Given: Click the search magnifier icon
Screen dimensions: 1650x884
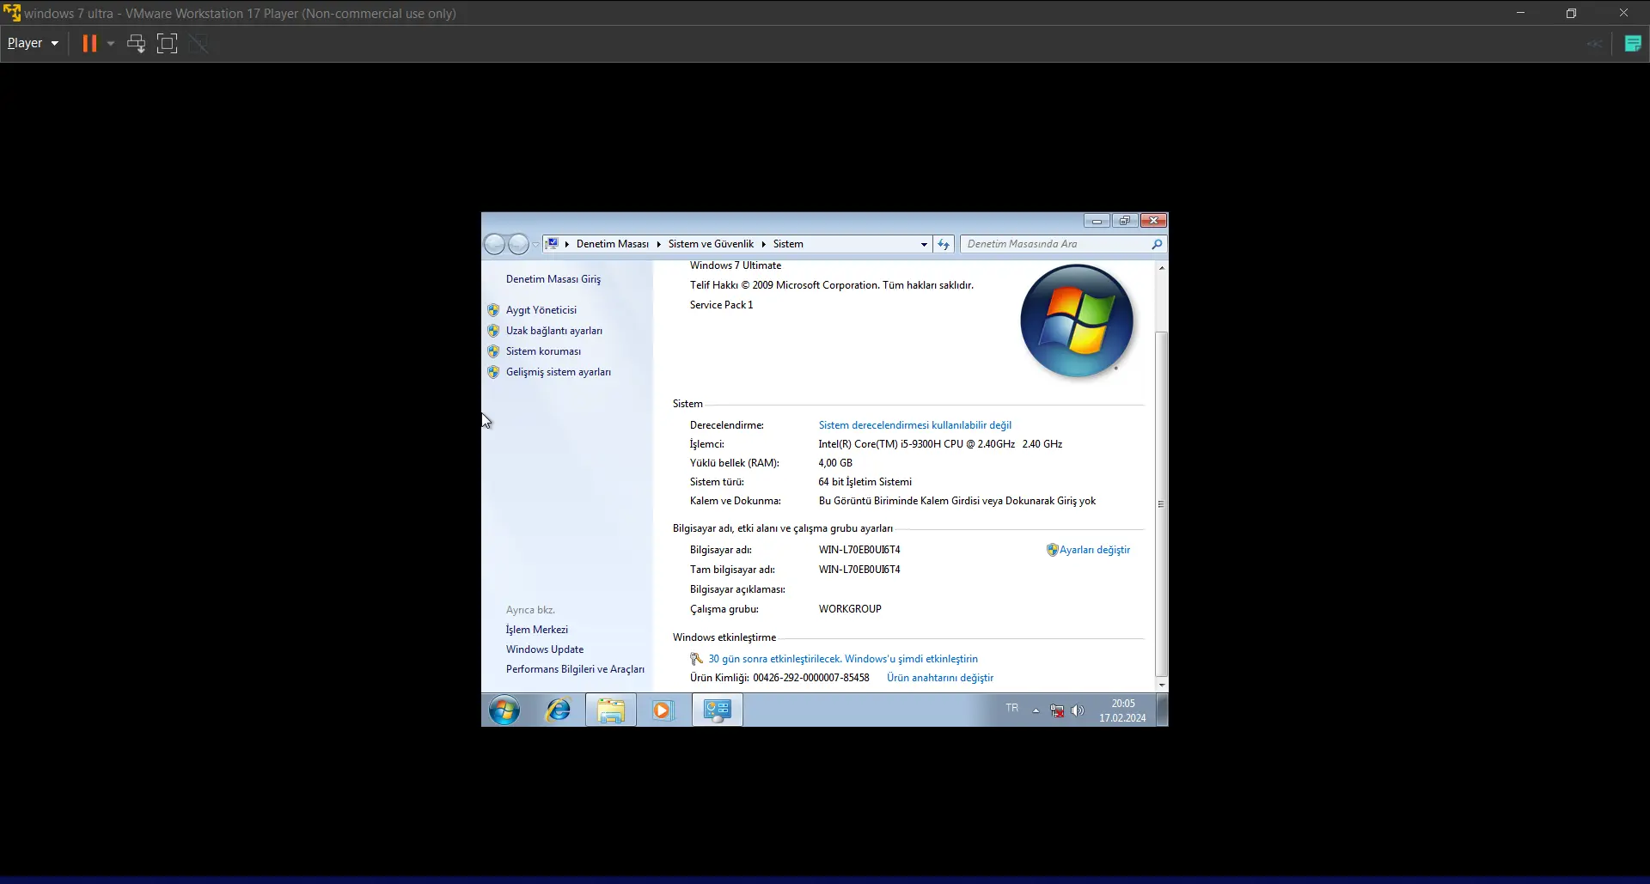Looking at the screenshot, I should (1157, 244).
